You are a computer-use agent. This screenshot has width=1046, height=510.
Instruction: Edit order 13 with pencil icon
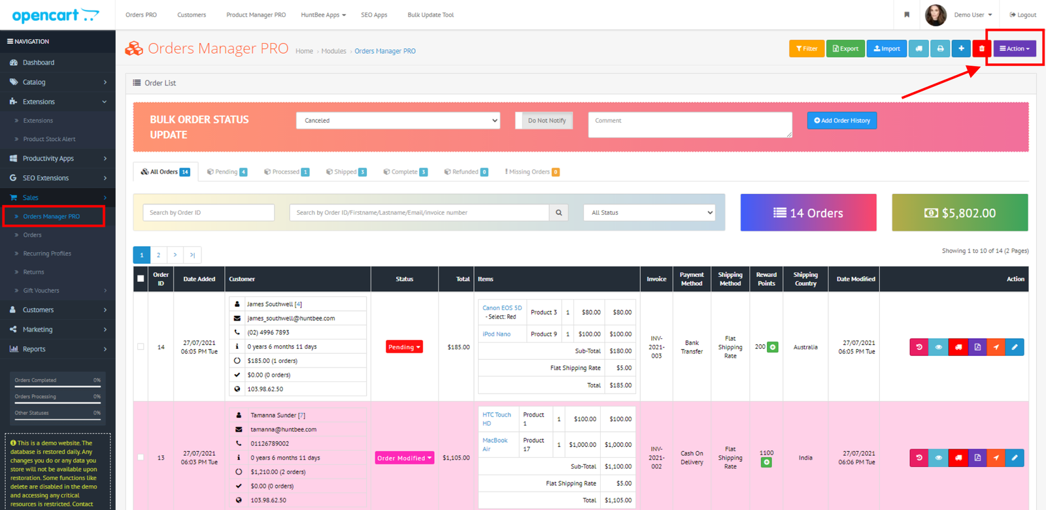pyautogui.click(x=1015, y=458)
